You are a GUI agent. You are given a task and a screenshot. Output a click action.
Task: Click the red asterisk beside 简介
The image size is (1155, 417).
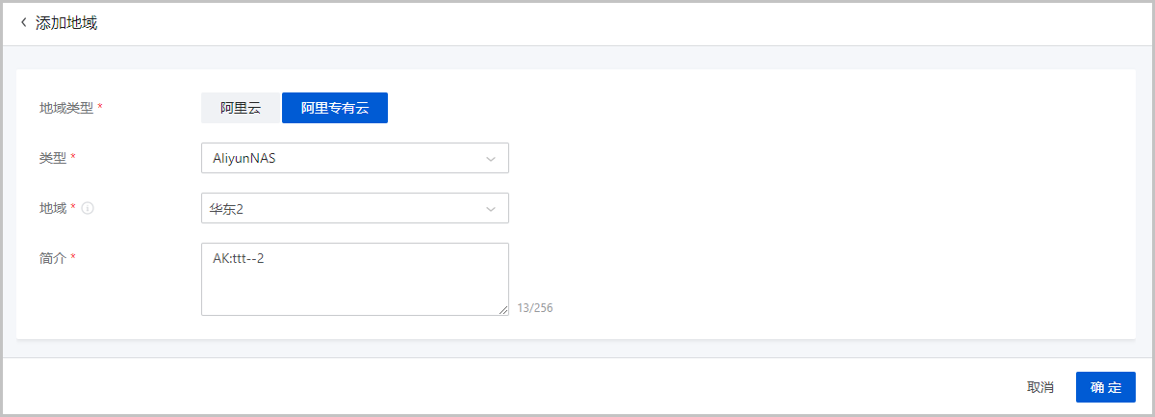(x=73, y=257)
